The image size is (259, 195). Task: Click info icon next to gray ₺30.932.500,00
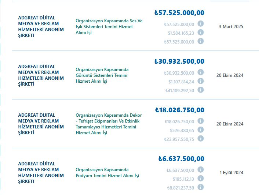201,72
